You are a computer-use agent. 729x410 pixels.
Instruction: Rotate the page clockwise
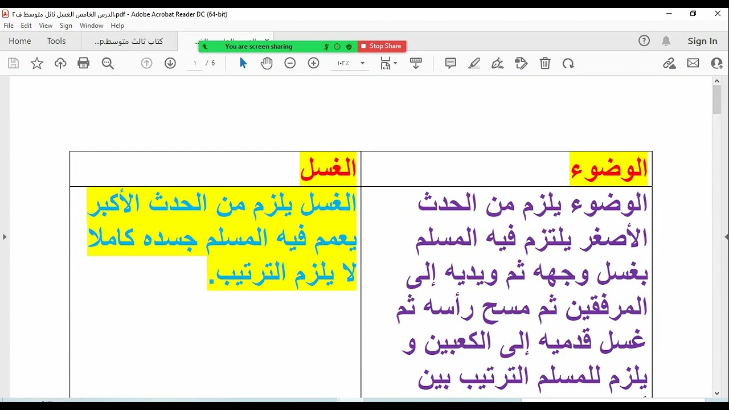click(x=568, y=63)
